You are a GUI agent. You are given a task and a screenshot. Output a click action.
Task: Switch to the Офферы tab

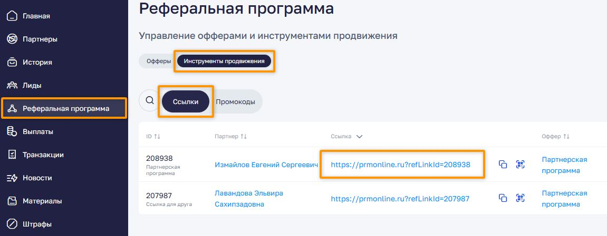158,61
